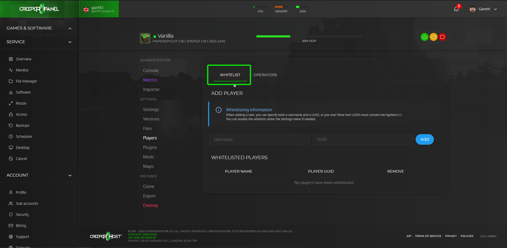Open the Policies footer link
Viewport: 507px width, 248px height.
tap(467, 236)
